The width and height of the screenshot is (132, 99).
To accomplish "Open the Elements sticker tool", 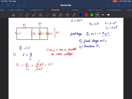I will 54,15.
